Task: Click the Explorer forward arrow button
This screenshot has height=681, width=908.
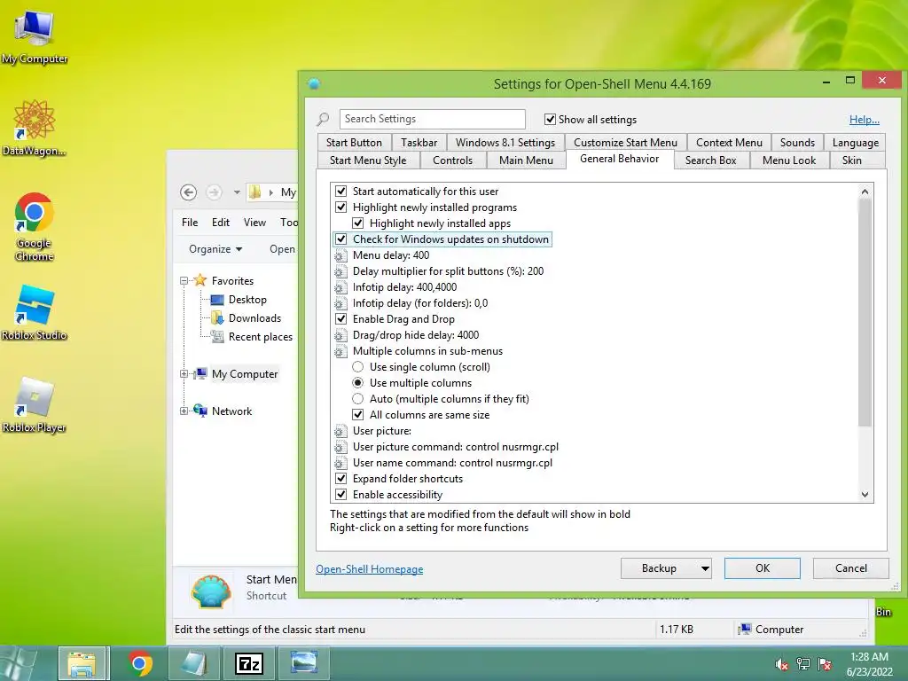Action: [214, 192]
